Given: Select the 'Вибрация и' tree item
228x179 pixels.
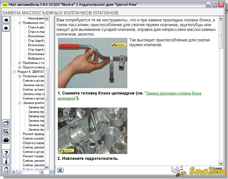Looking at the screenshot, I should coord(36,58).
